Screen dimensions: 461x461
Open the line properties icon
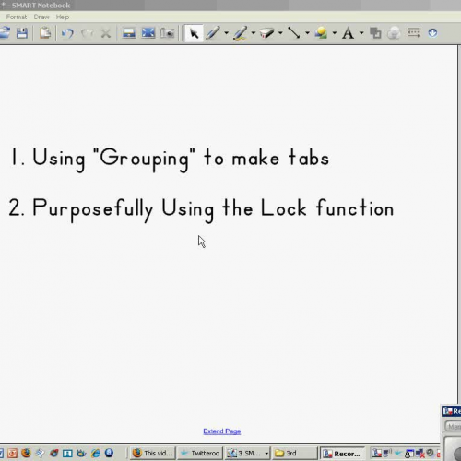pos(413,32)
